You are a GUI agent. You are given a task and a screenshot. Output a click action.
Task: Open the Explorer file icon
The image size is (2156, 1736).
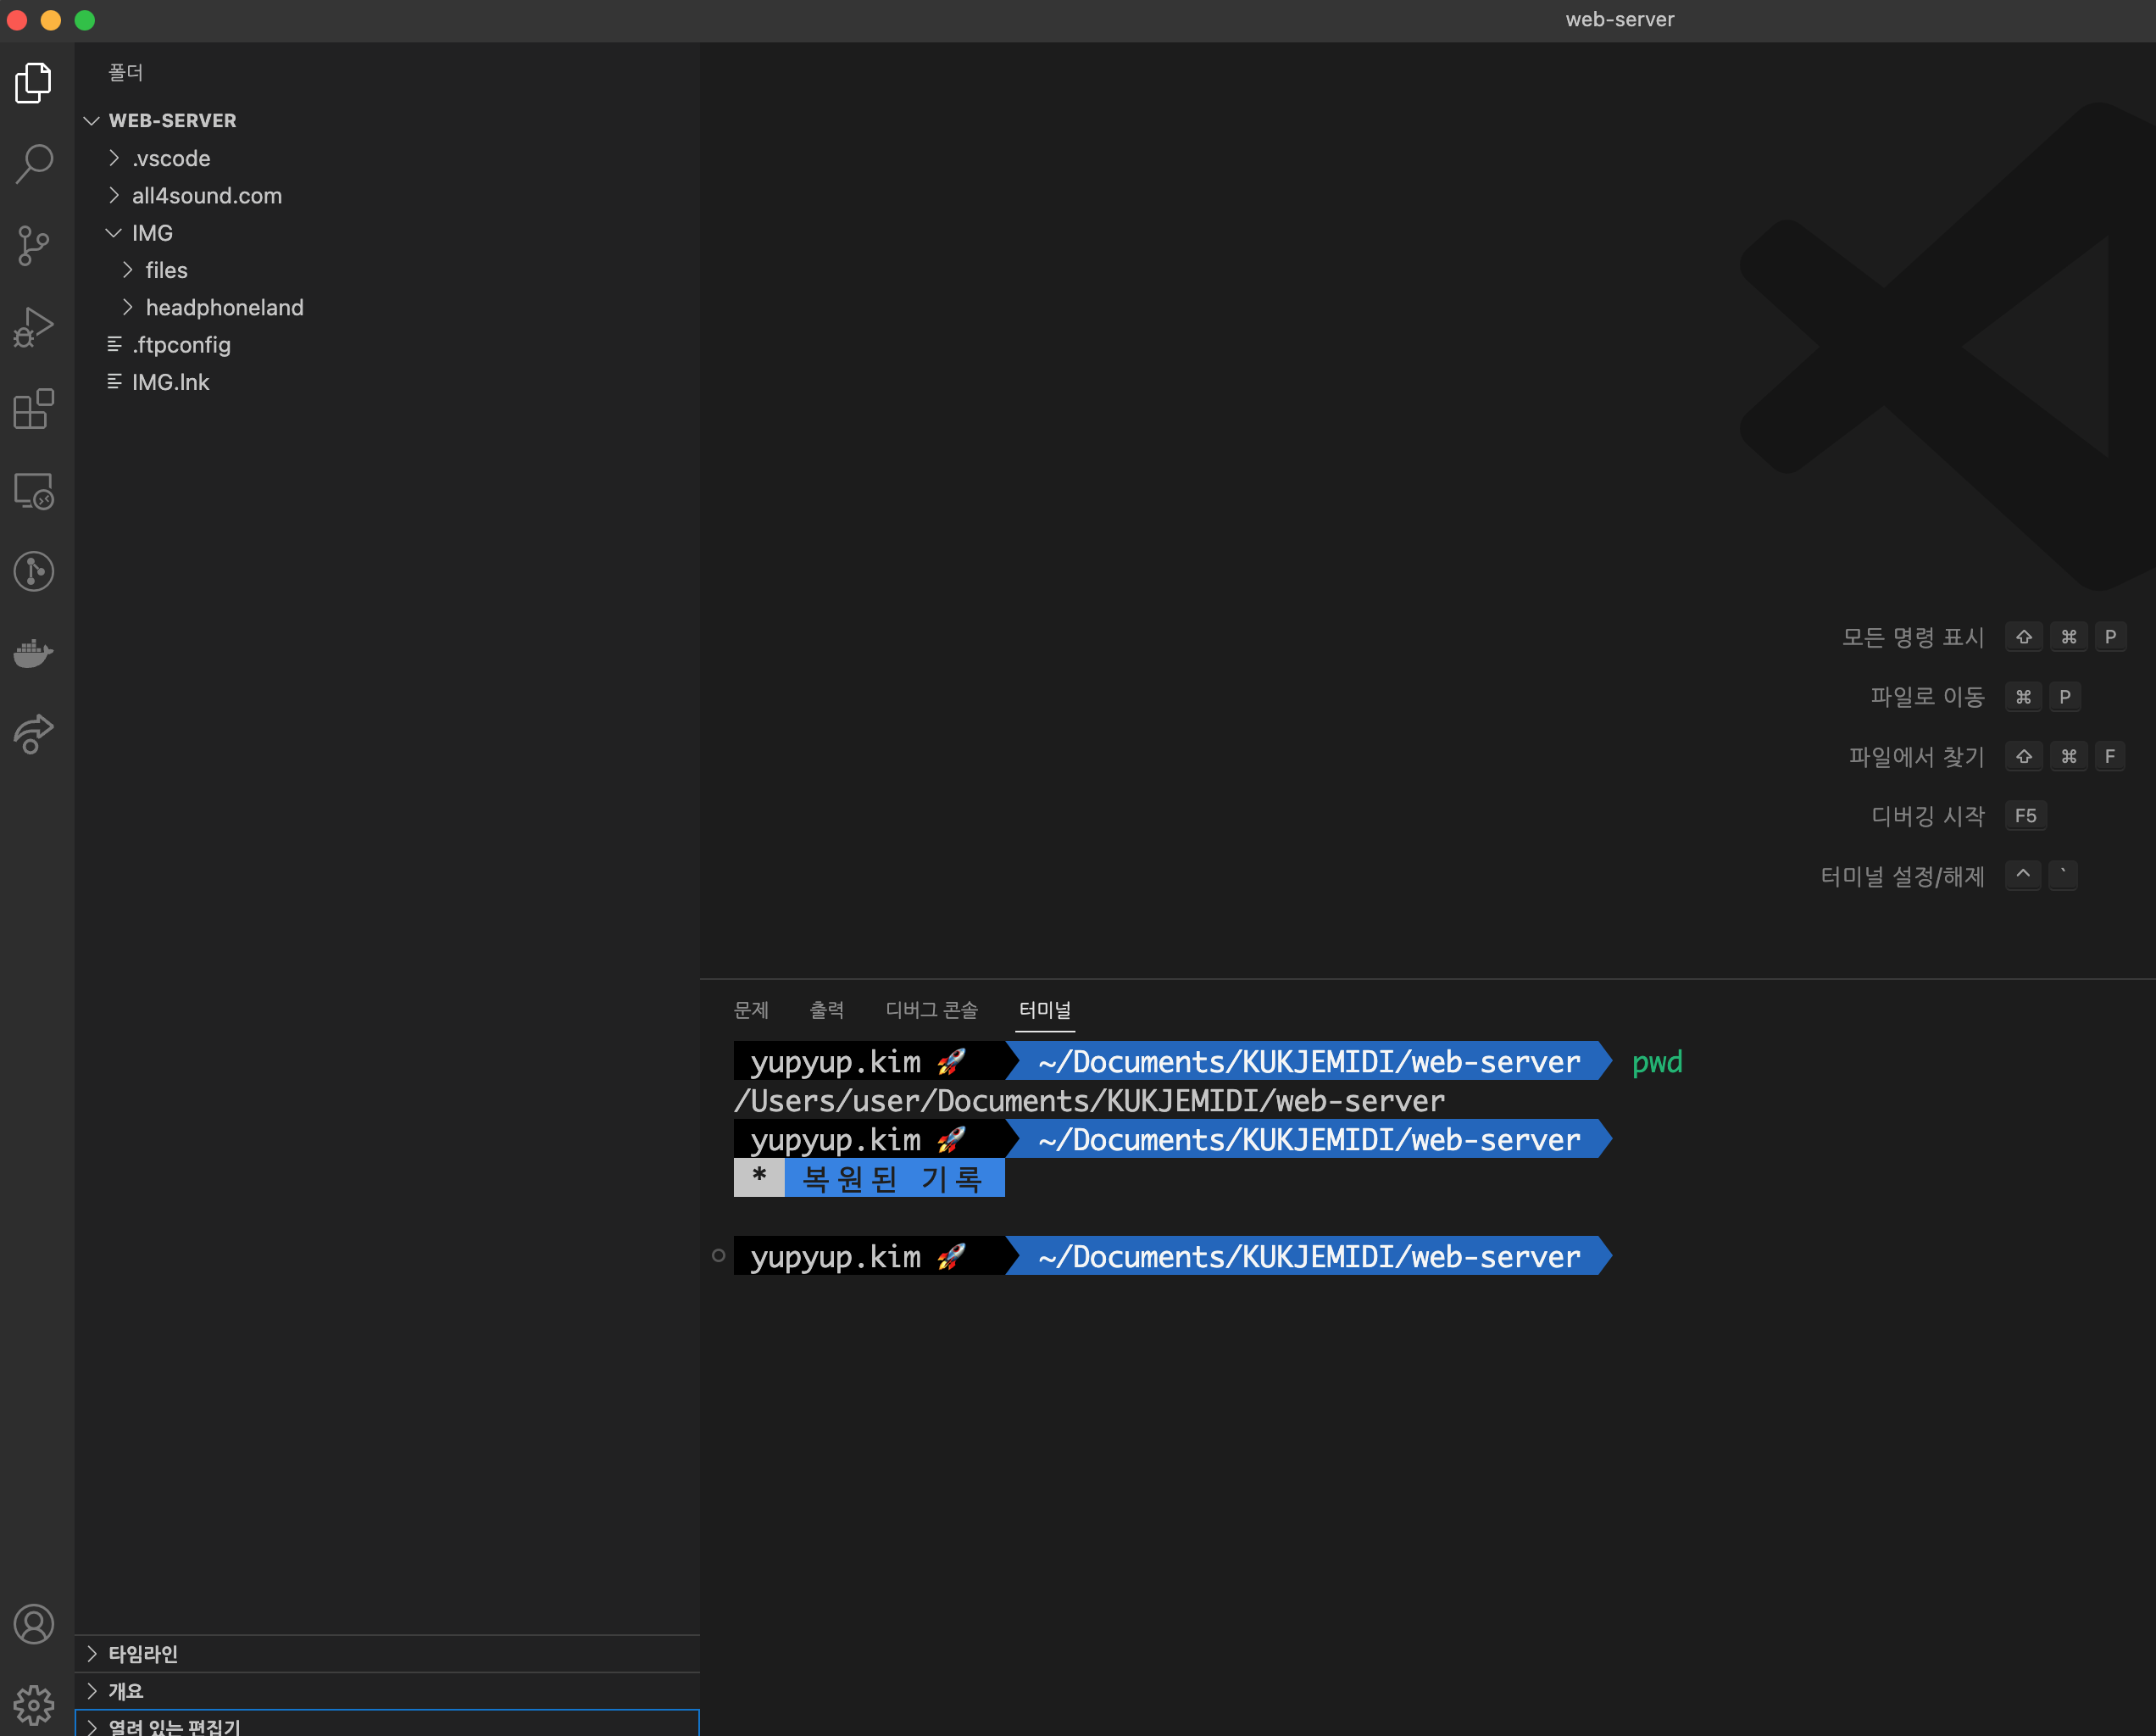pyautogui.click(x=34, y=84)
